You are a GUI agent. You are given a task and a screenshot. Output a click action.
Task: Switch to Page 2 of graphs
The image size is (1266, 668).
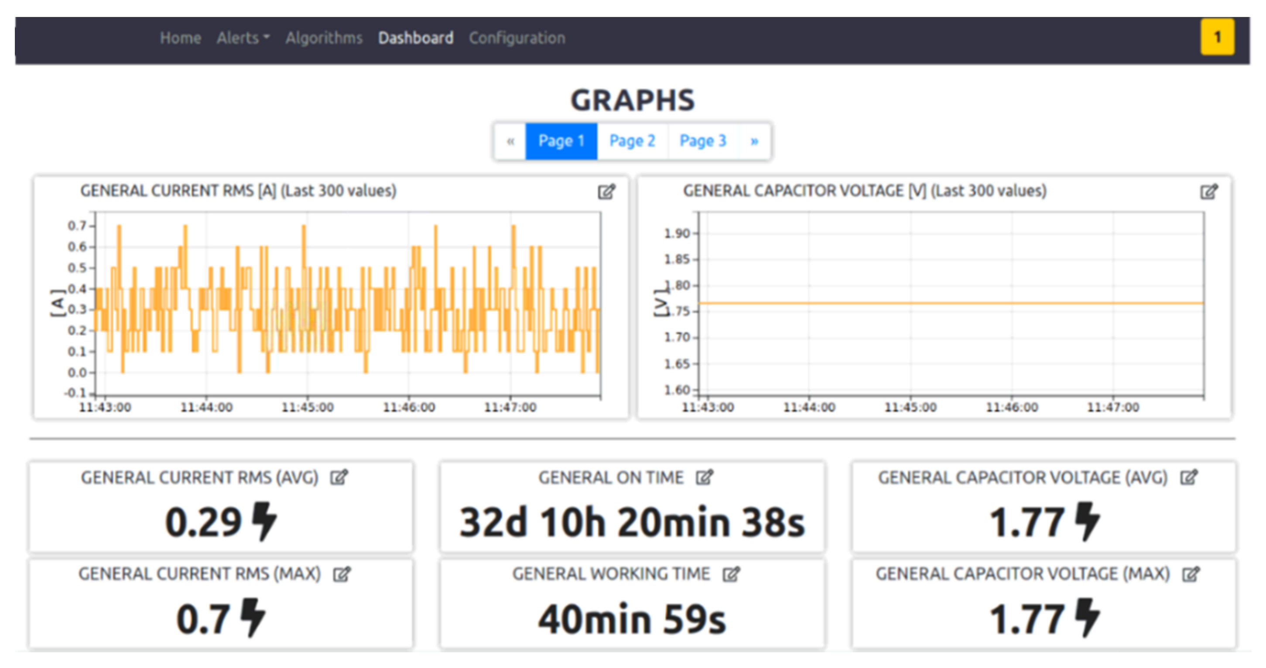(x=632, y=141)
